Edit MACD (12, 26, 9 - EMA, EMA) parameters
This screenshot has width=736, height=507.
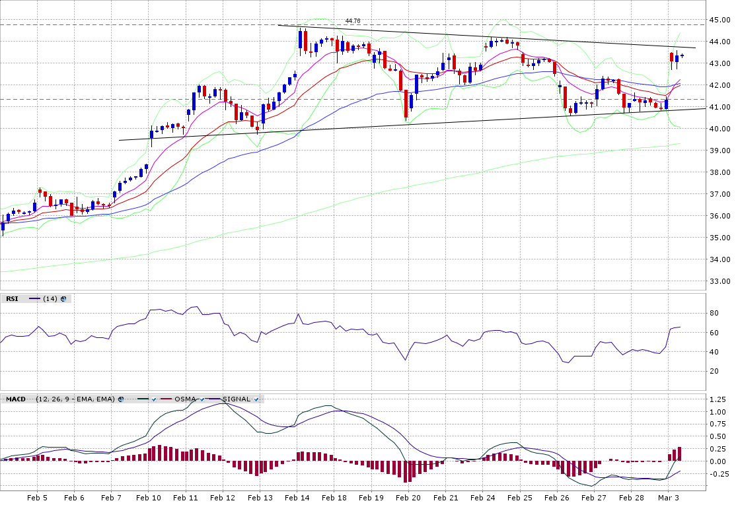[x=75, y=399]
